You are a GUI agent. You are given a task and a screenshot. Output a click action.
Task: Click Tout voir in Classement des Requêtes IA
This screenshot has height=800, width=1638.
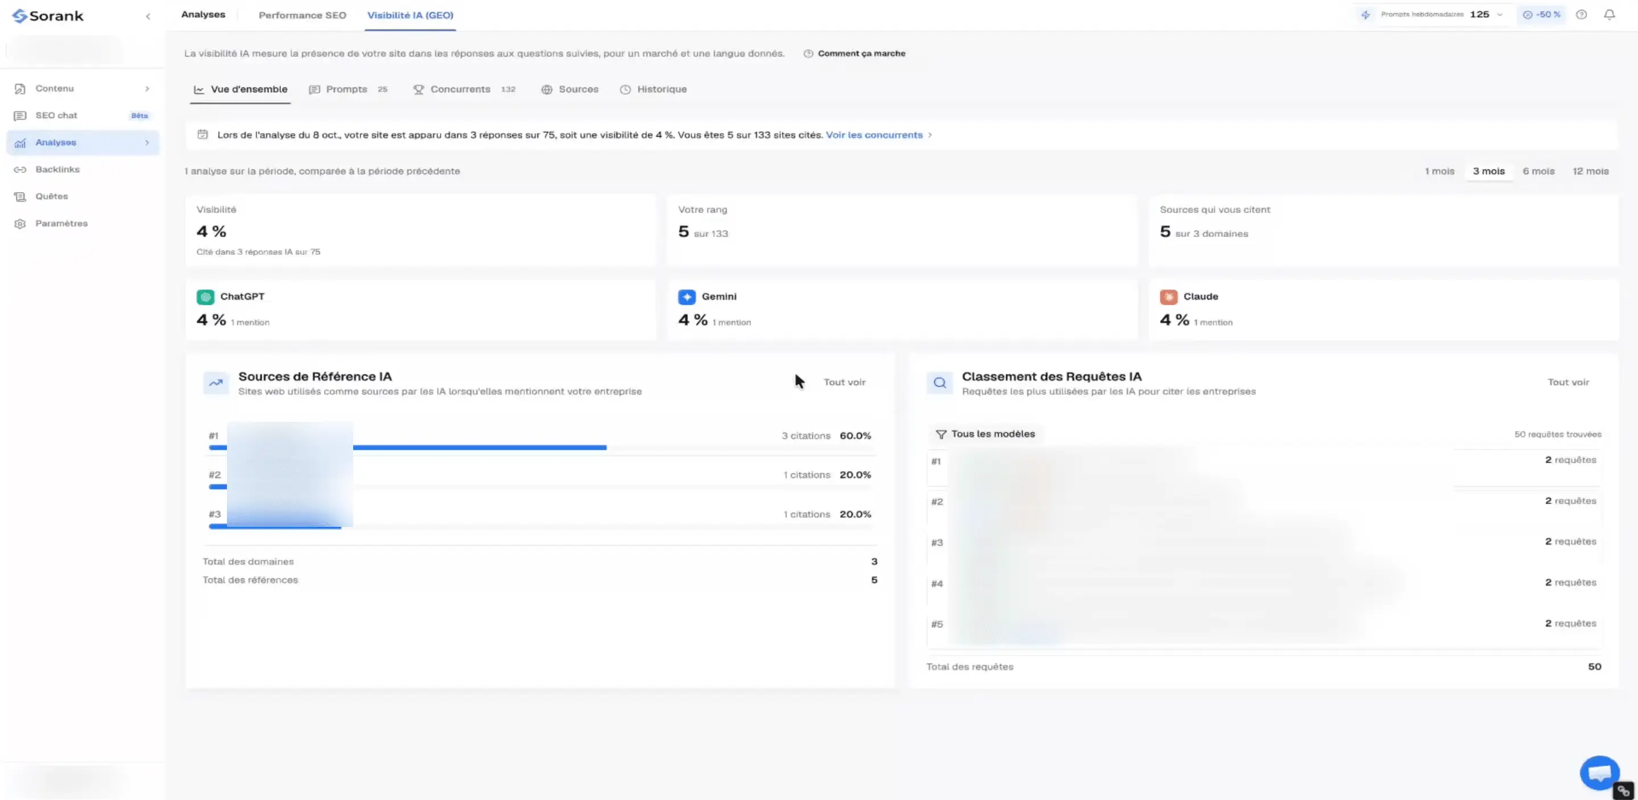click(x=1568, y=382)
